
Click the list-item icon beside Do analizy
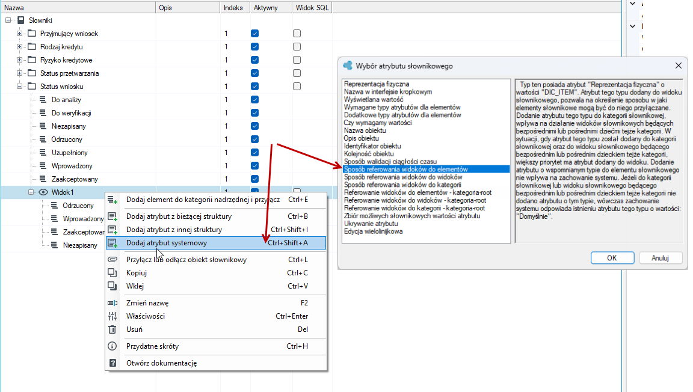43,100
